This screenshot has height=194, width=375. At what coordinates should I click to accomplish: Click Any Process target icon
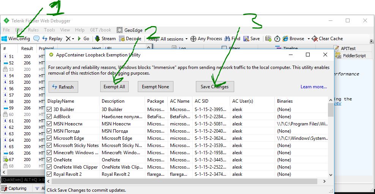click(x=193, y=39)
